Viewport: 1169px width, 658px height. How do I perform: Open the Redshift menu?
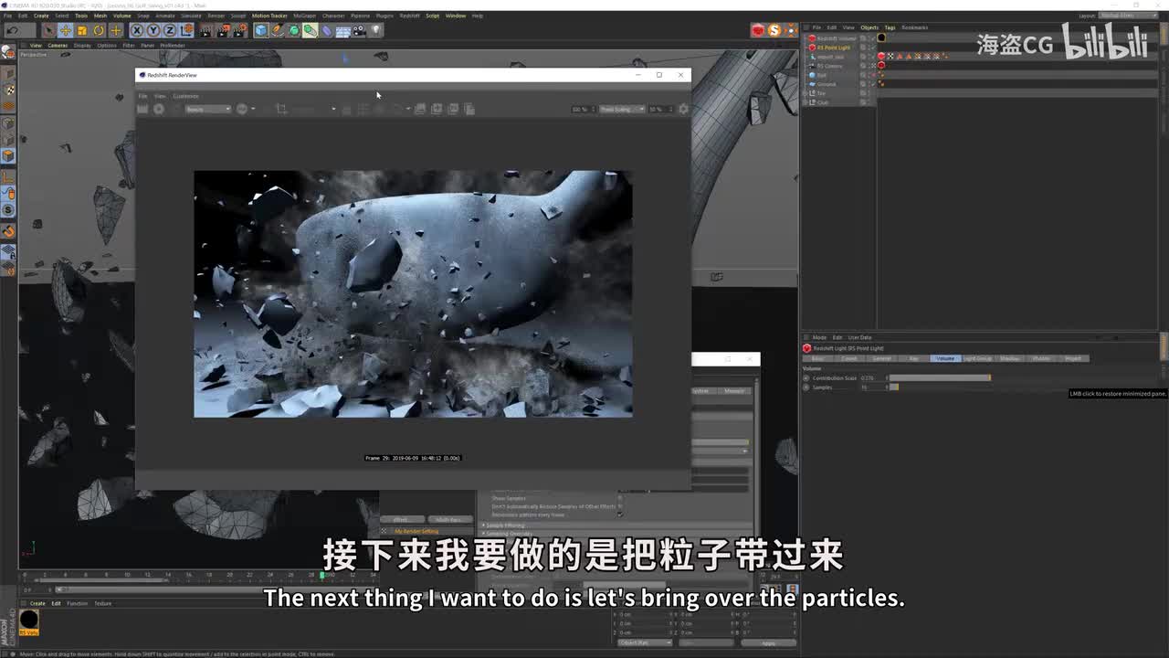[x=410, y=16]
